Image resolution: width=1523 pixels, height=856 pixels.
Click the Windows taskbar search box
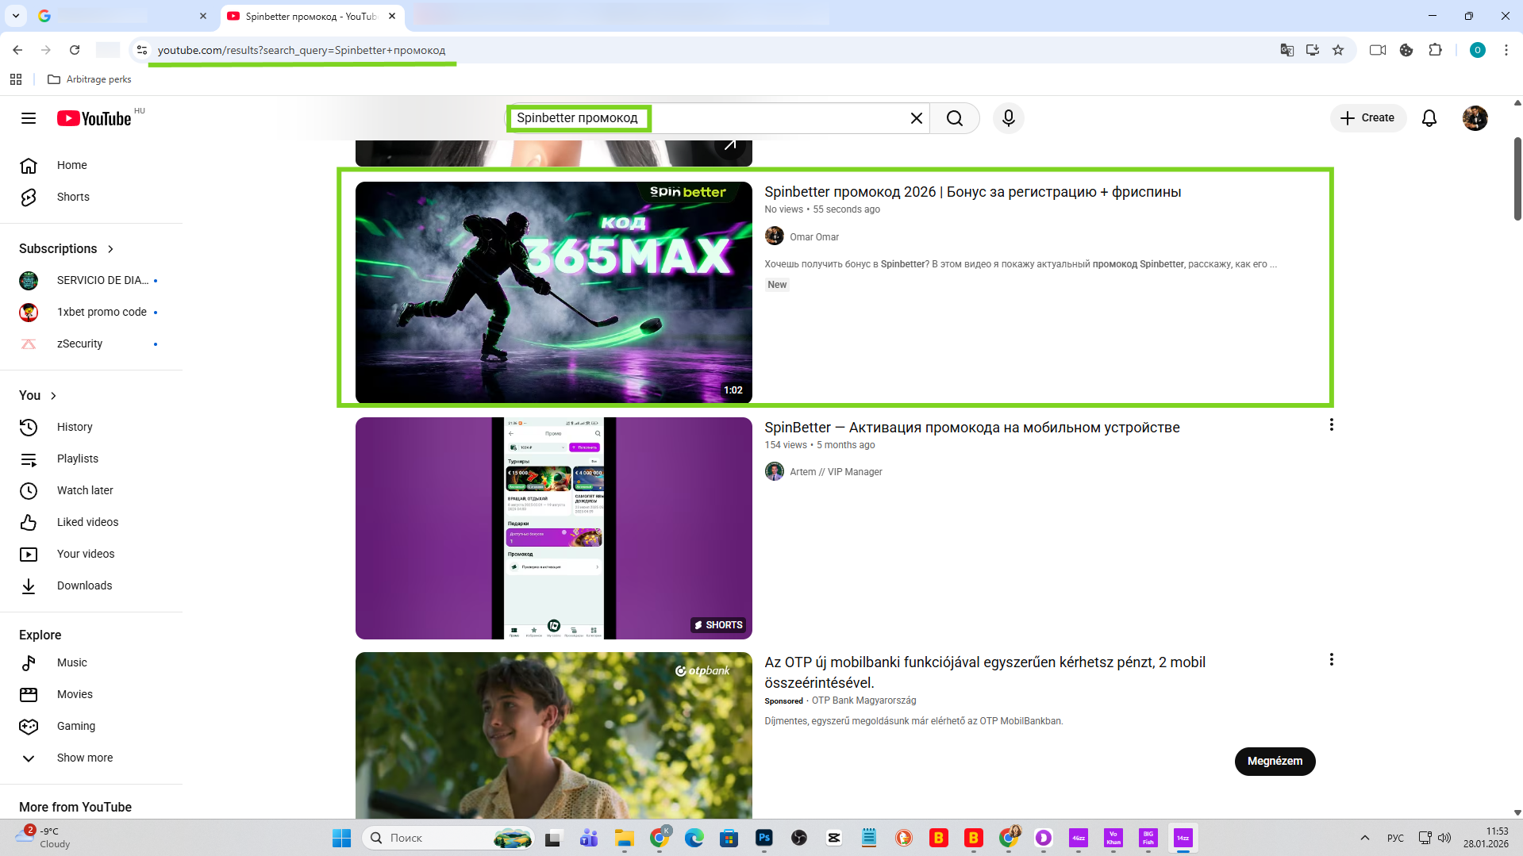coord(448,838)
